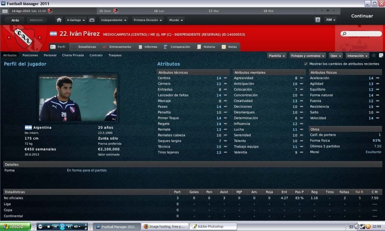
Task: Switch to the Perfil tab
Action: click(x=58, y=47)
